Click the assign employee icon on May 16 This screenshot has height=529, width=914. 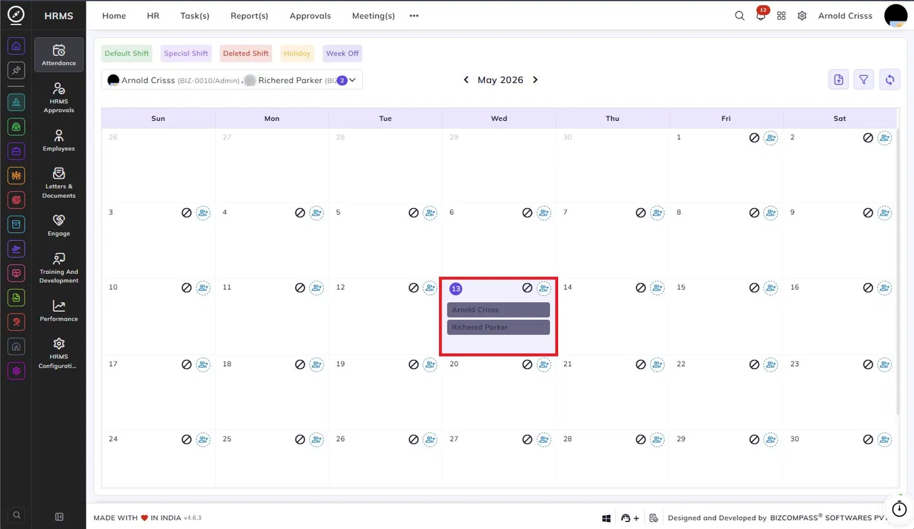click(884, 288)
